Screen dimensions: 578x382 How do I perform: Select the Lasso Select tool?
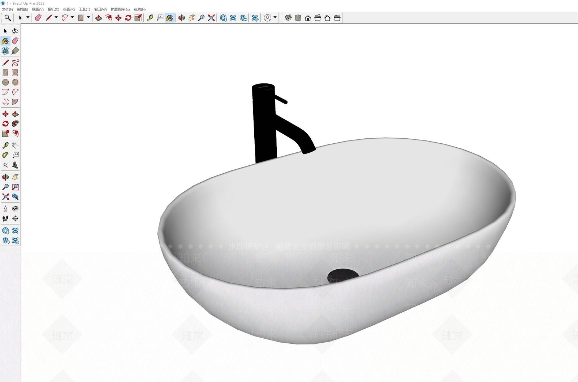(15, 31)
